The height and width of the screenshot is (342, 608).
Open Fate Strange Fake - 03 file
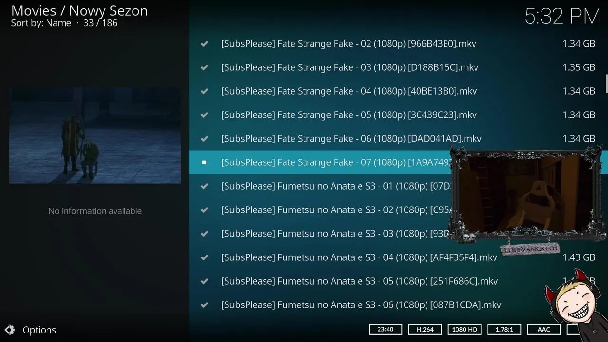tap(350, 67)
